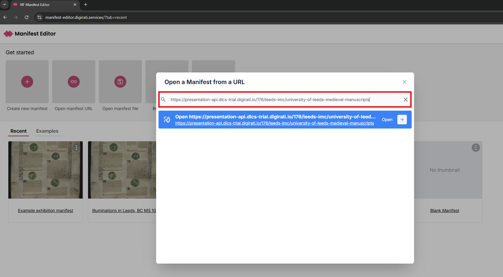Open the Example exhibition manifest thumbnail
Screen dimensions: 503x277
pos(45,170)
